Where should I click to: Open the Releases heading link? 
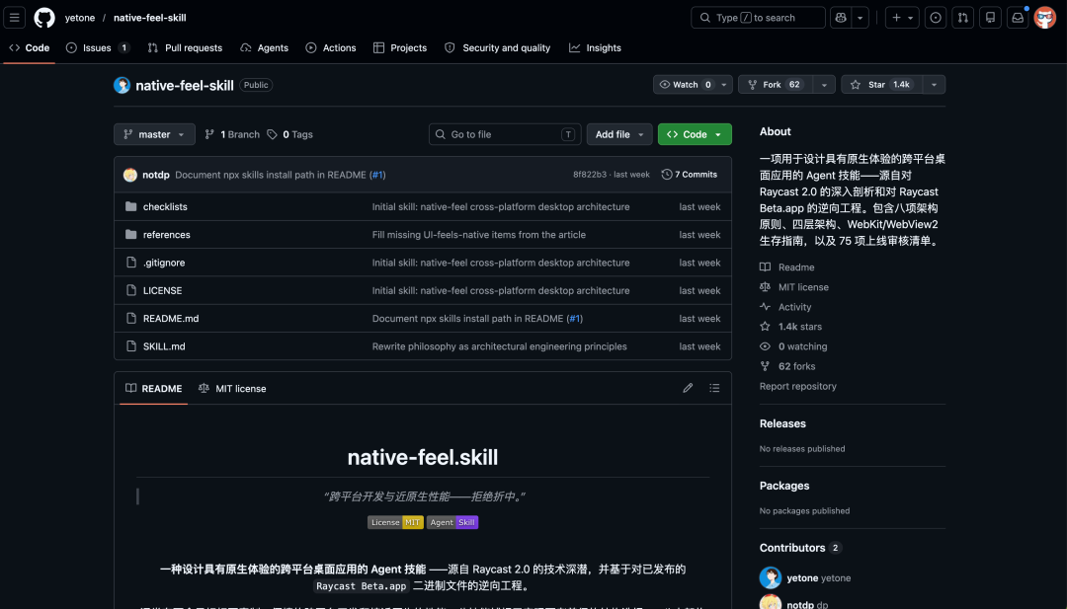click(x=782, y=423)
